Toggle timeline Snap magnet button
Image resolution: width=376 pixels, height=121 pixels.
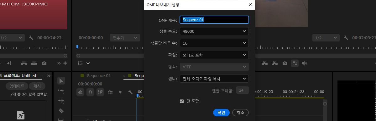click(90, 92)
